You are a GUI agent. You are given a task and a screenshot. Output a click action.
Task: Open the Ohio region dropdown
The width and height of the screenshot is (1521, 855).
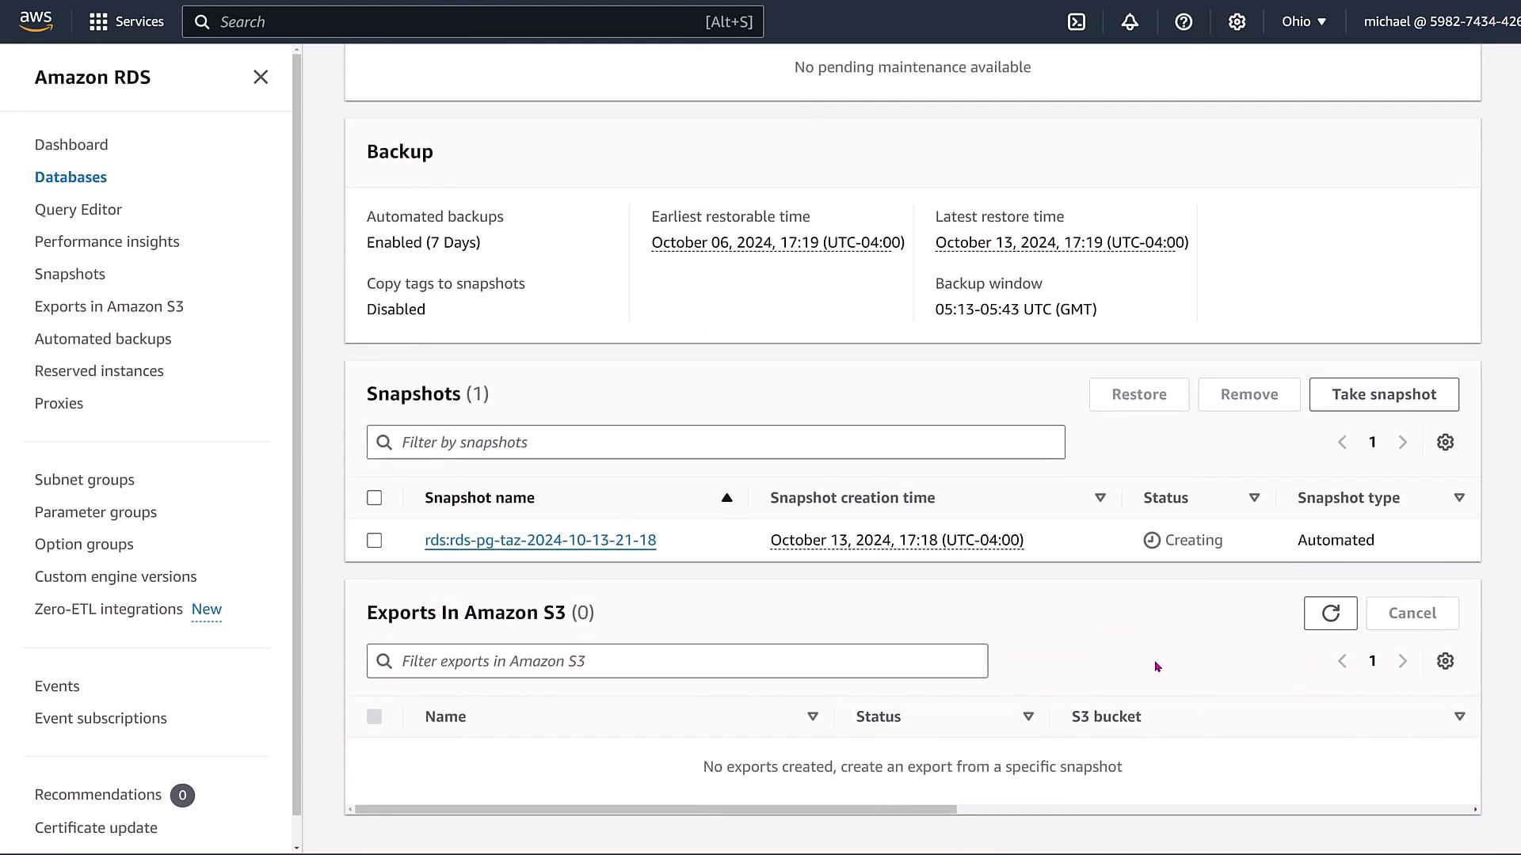1304,22
